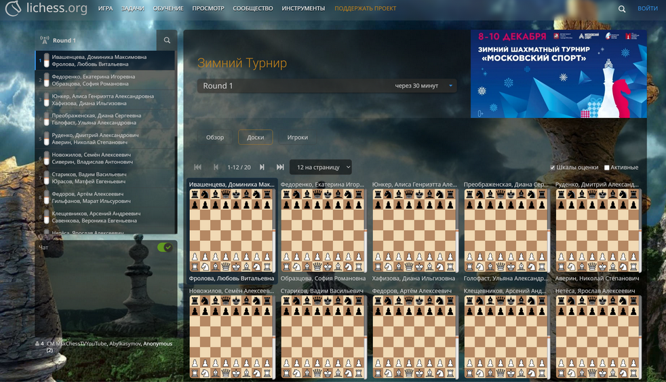
Task: Expand the 12 на странице dropdown
Action: coord(321,167)
